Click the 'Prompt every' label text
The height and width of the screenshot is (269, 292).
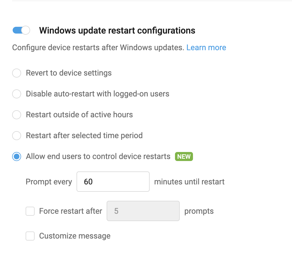click(x=49, y=182)
